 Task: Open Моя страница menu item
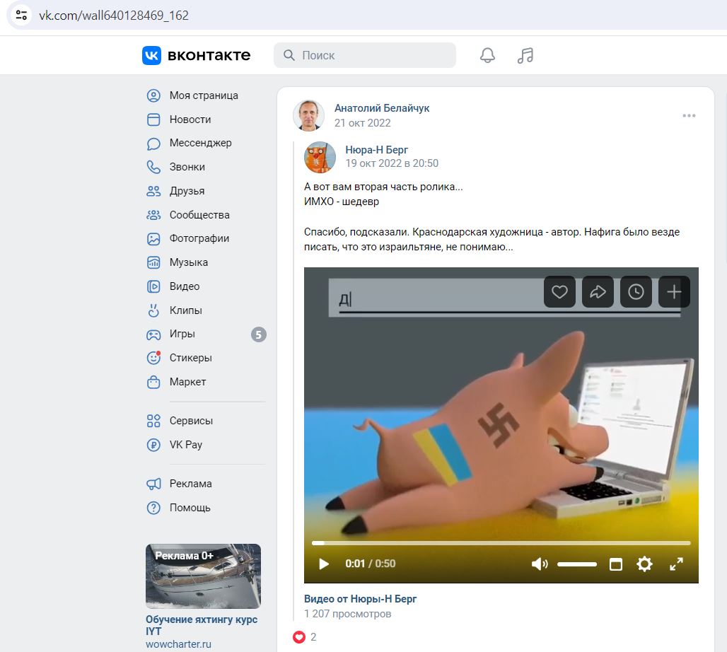[204, 95]
